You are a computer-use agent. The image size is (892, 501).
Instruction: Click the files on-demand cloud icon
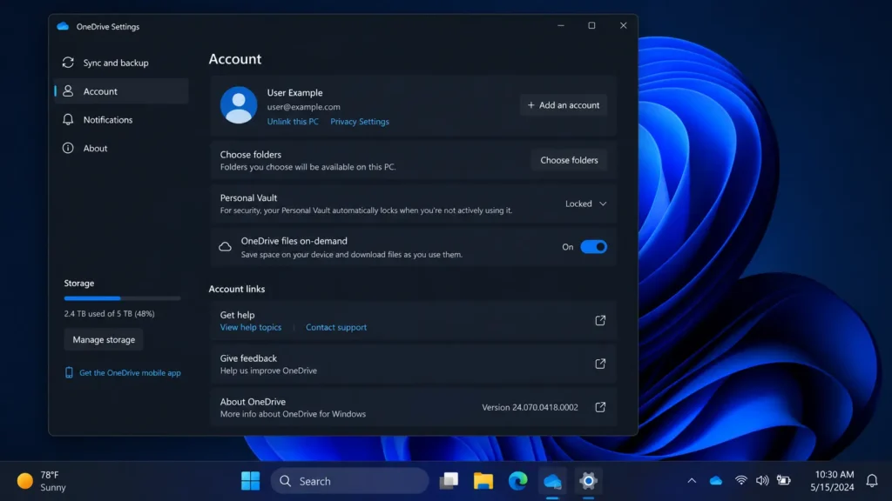coord(226,247)
